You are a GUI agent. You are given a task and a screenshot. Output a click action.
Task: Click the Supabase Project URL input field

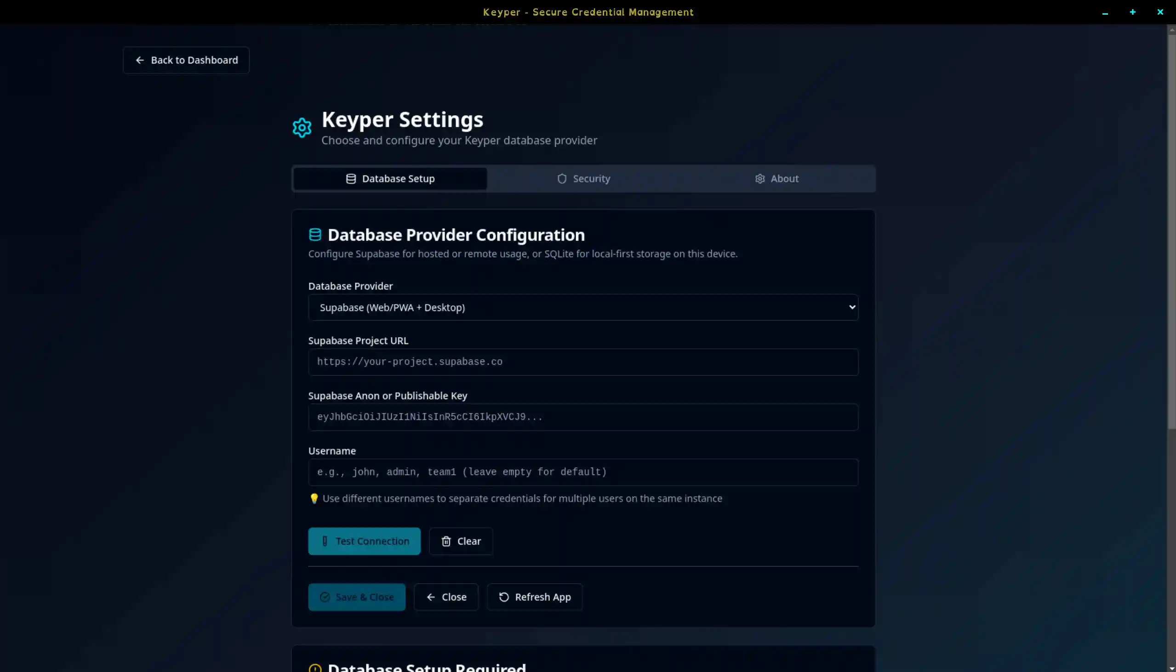[x=582, y=362]
